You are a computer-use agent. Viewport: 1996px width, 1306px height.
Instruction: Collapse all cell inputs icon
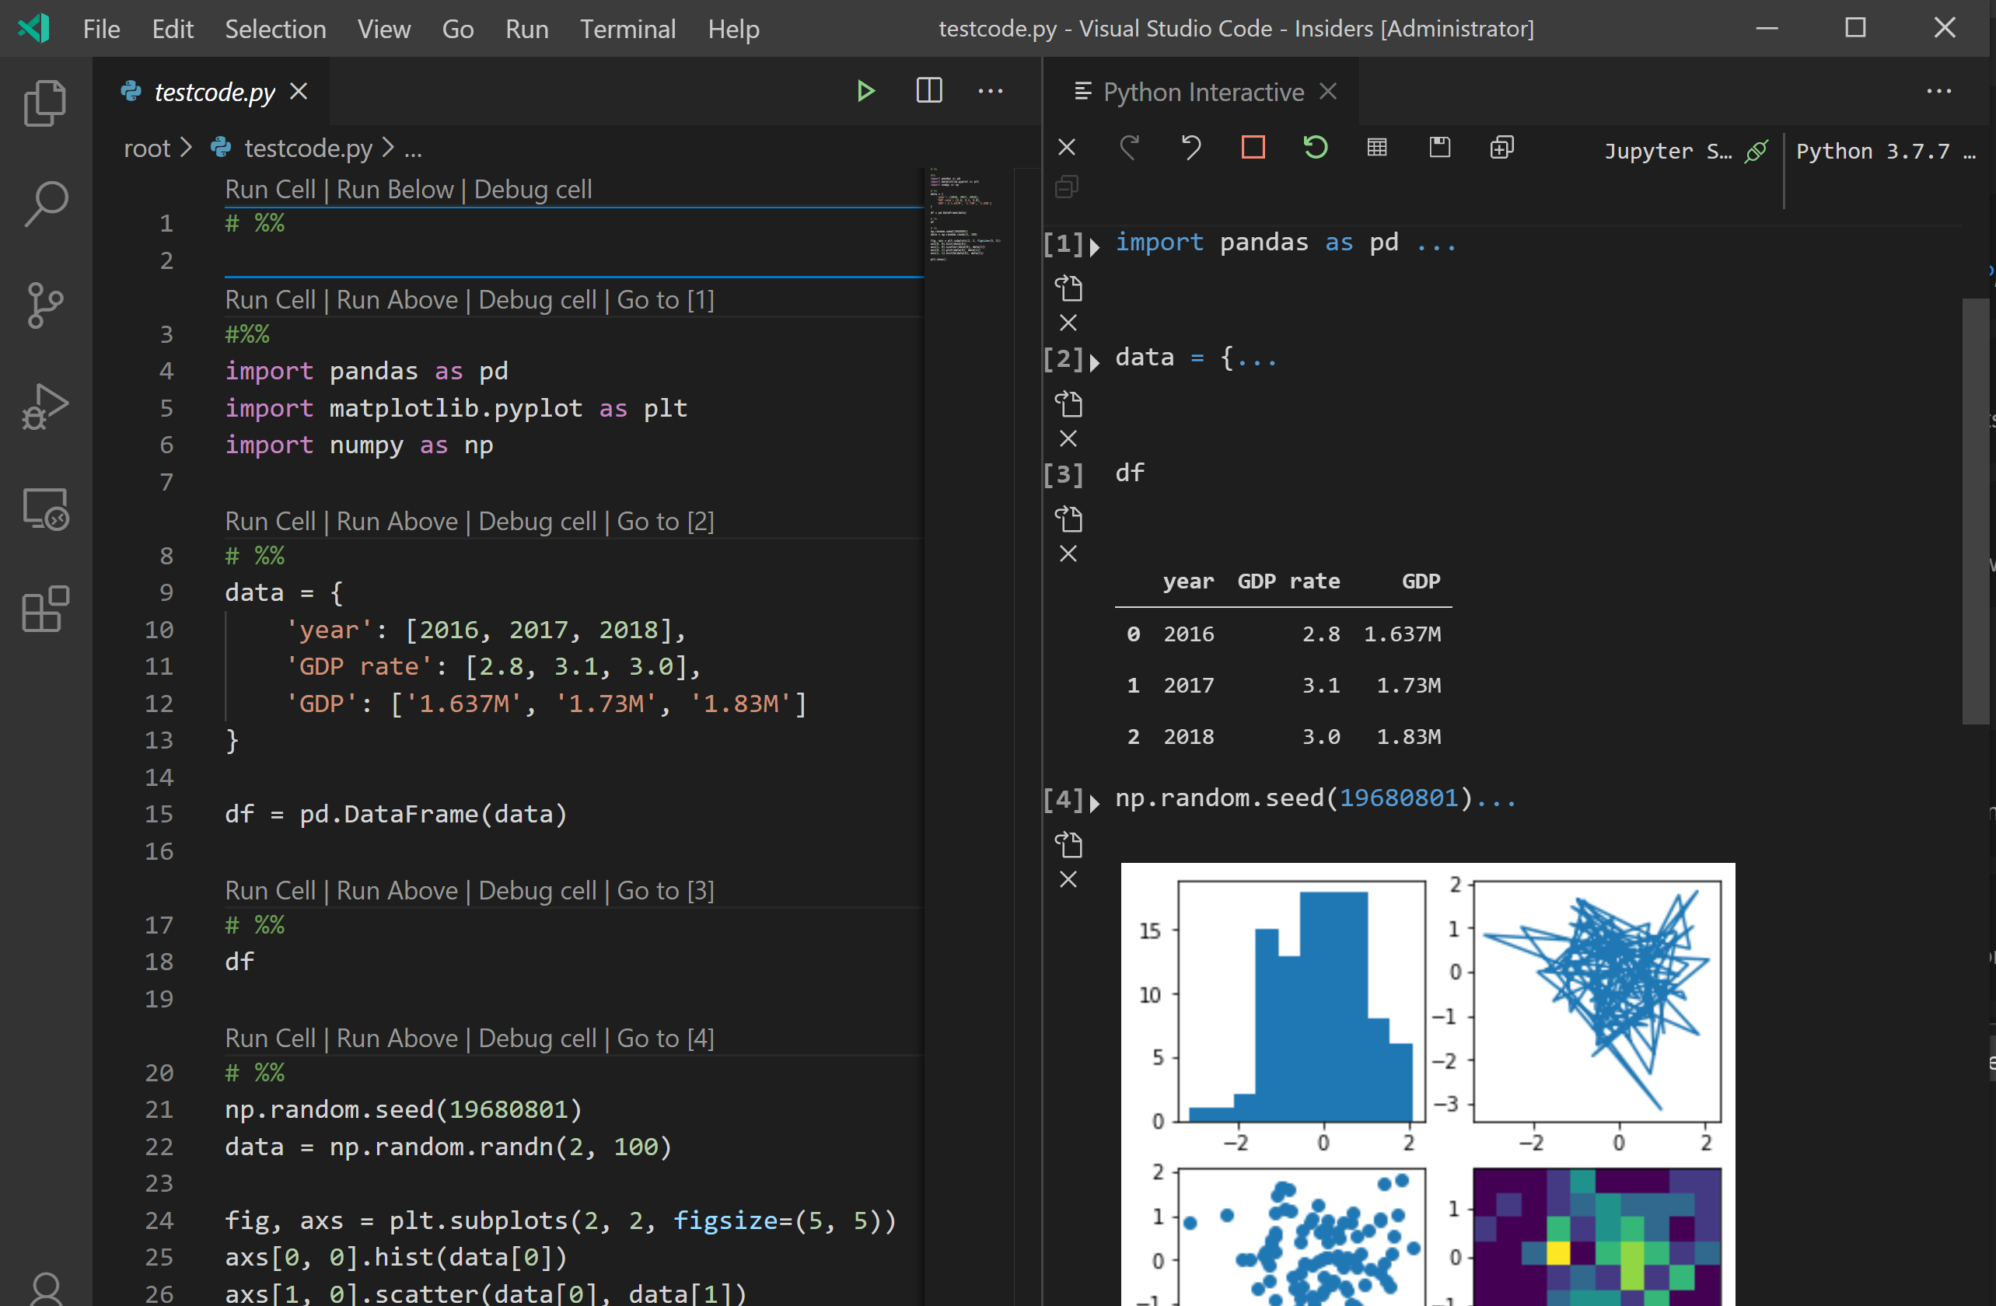point(1067,186)
